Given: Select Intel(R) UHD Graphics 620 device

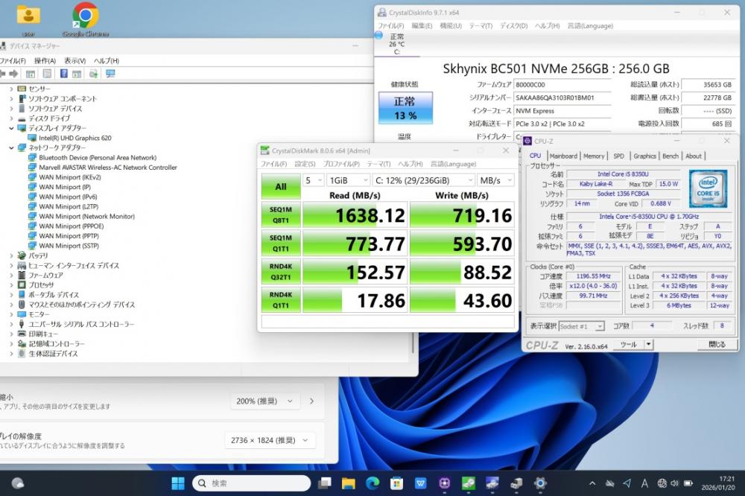Looking at the screenshot, I should click(x=74, y=138).
